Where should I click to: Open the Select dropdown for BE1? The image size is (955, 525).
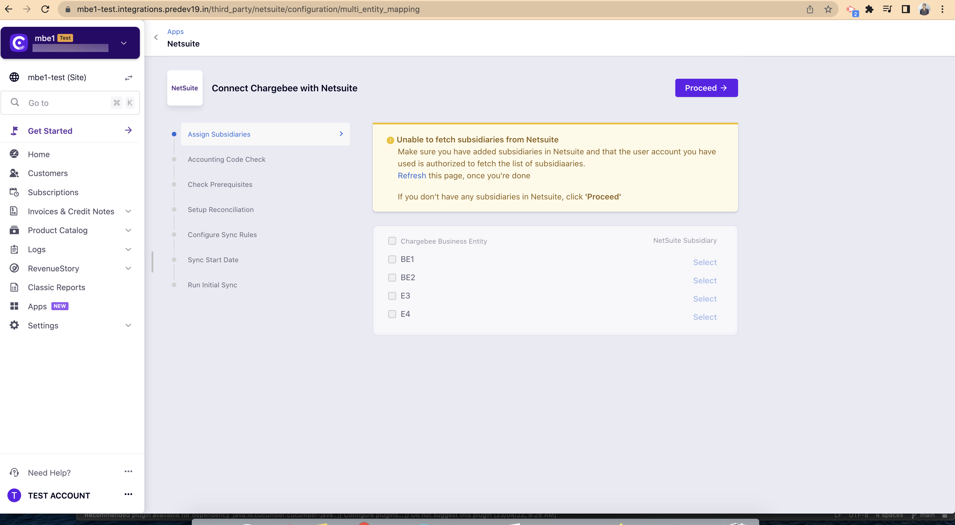[x=705, y=262]
